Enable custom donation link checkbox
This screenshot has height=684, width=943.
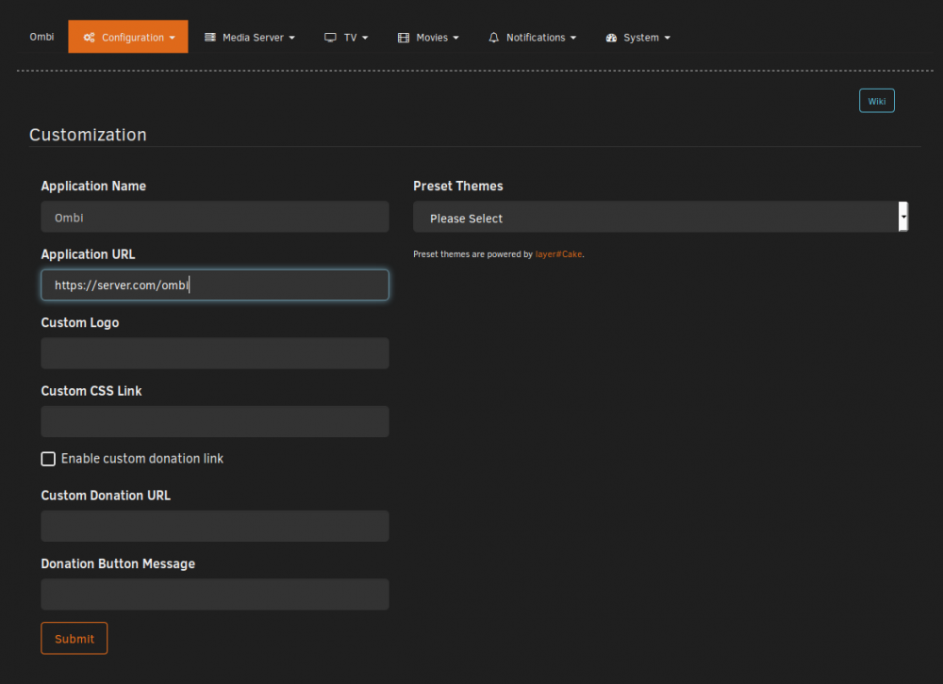[x=48, y=459]
